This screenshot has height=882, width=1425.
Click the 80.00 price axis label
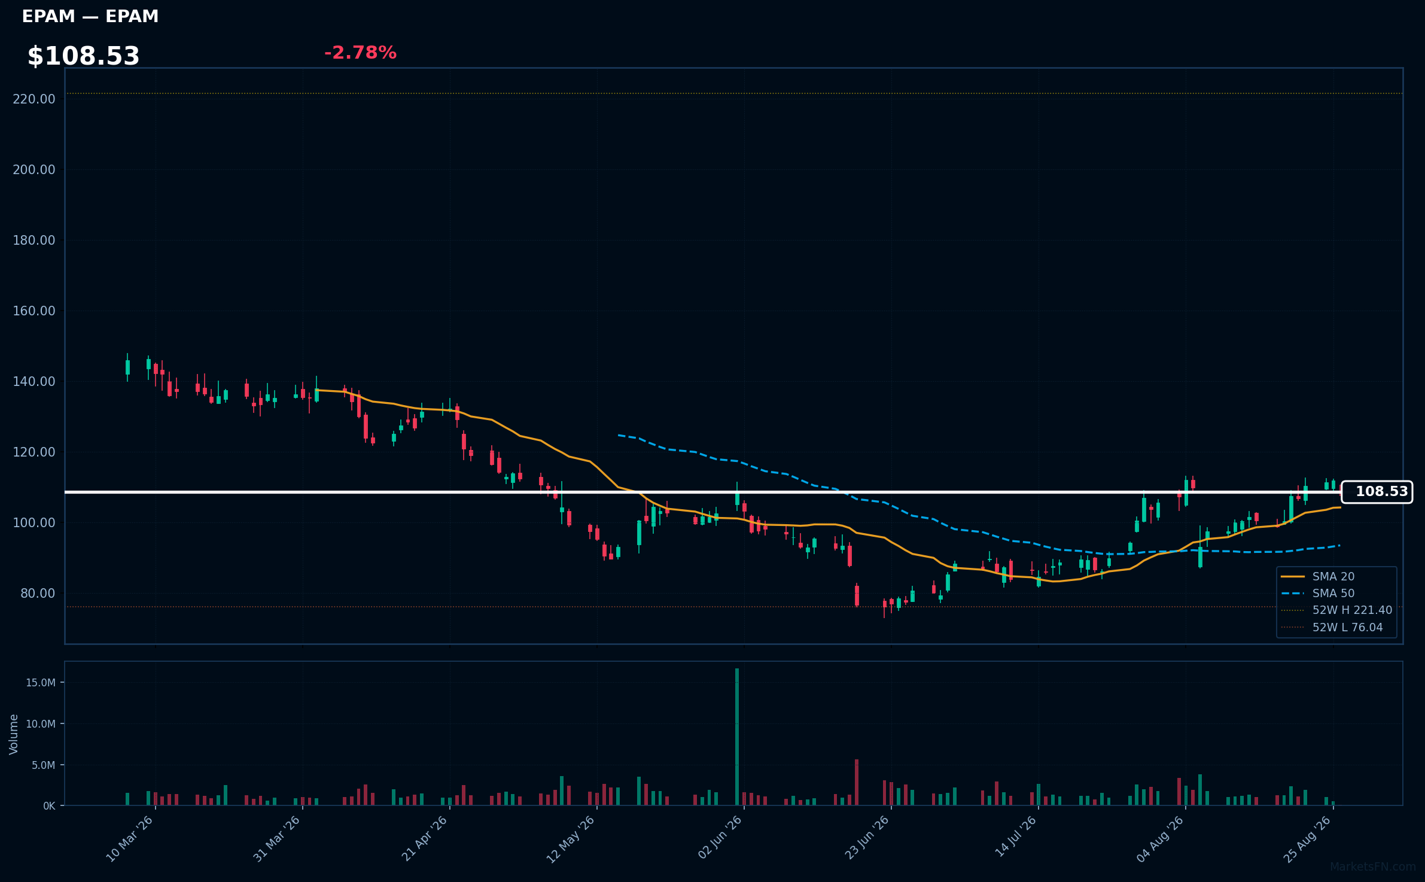[38, 593]
